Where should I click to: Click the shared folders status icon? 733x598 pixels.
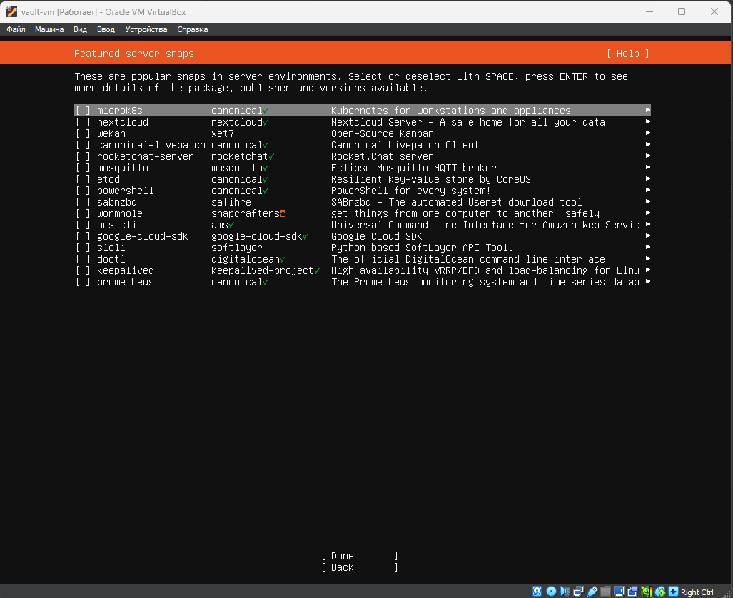pos(605,592)
